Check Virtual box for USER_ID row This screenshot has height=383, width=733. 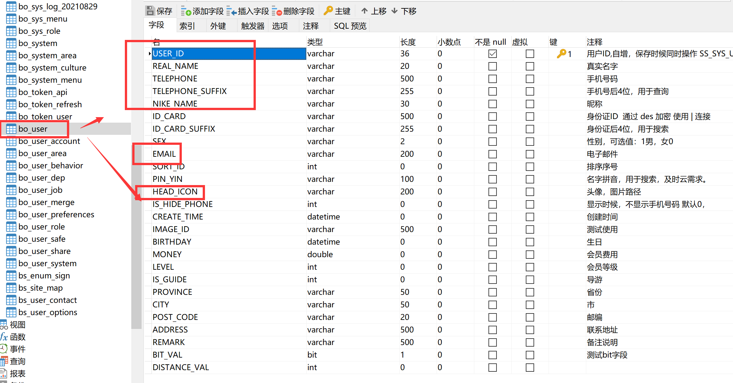(530, 54)
